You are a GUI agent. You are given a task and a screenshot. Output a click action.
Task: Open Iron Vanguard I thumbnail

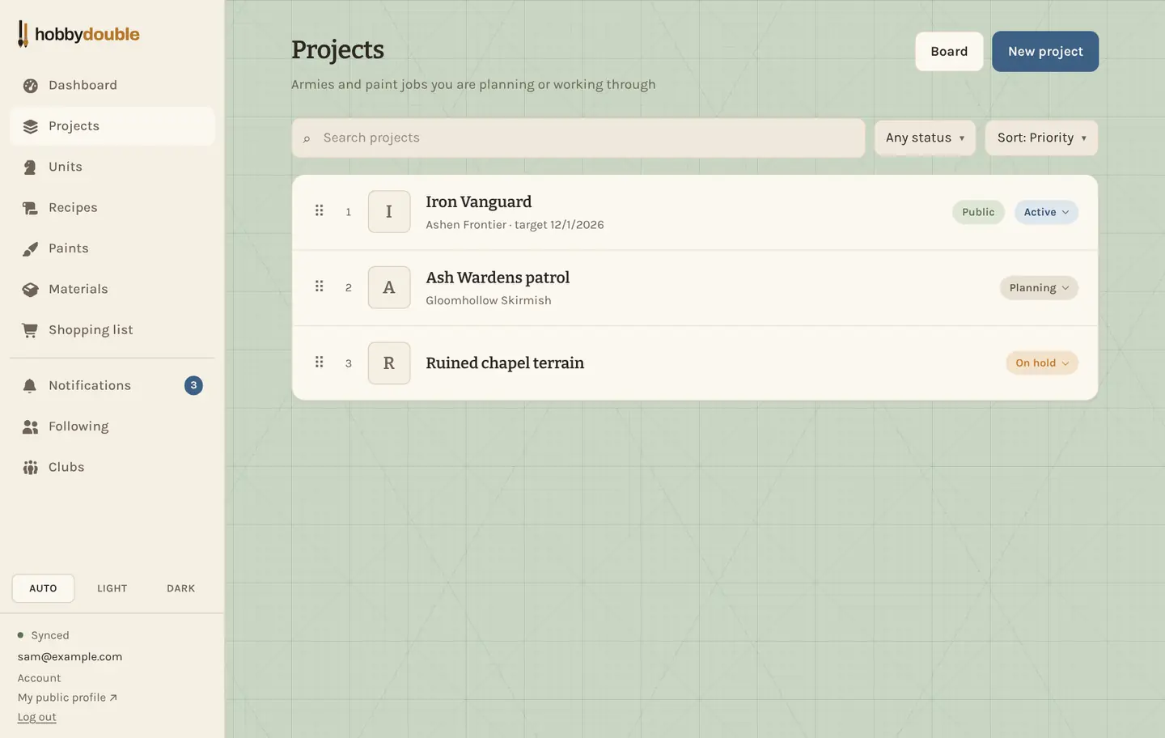(x=389, y=211)
